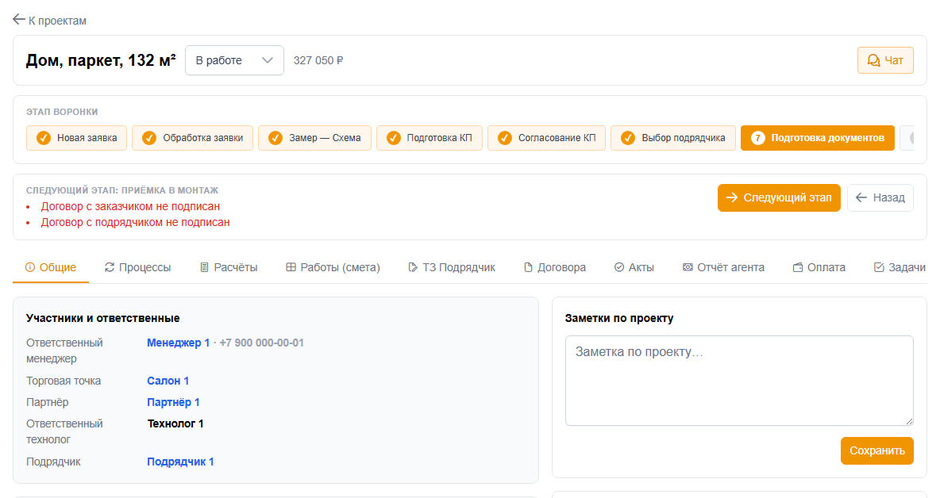This screenshot has height=498, width=940.
Task: Click left arrow icon in Назад
Action: pyautogui.click(x=861, y=197)
